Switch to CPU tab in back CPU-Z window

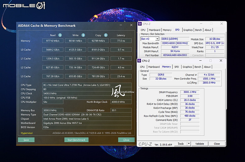point(143,30)
